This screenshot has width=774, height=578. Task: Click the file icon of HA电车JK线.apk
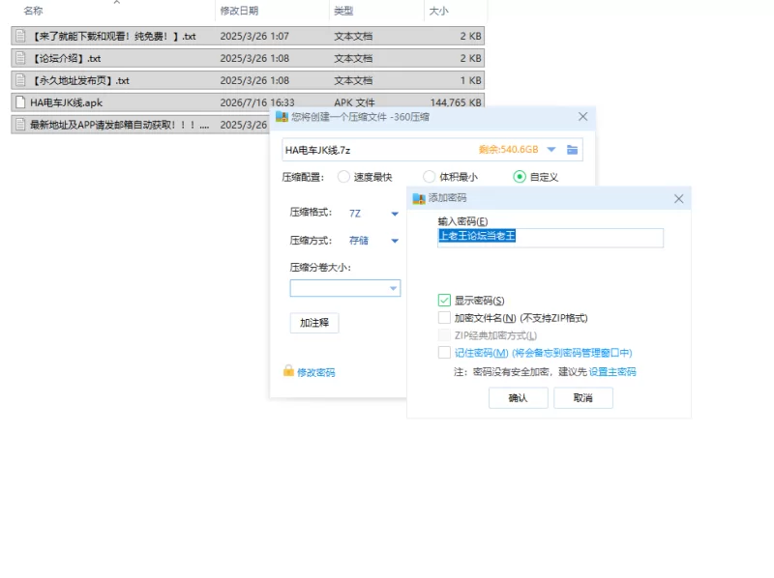pyautogui.click(x=20, y=102)
